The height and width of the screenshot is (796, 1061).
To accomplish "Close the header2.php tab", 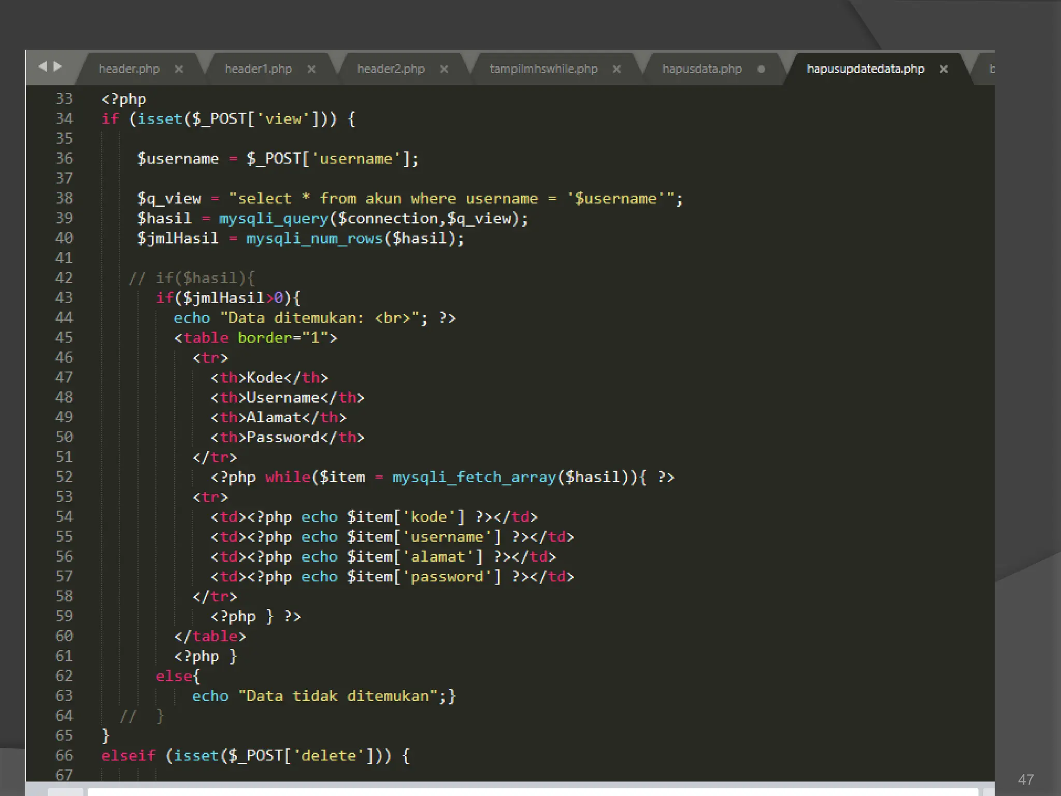I will point(444,69).
